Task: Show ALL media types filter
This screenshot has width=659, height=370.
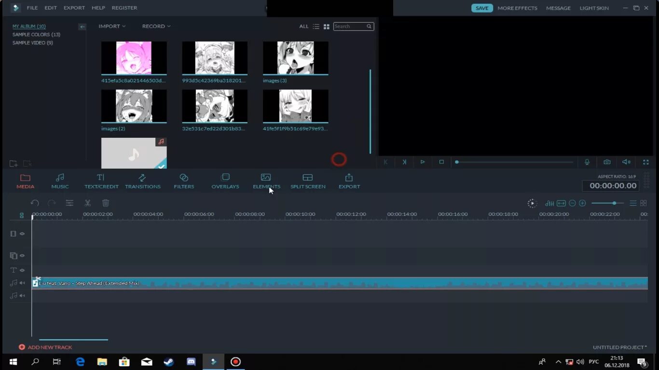Action: click(x=303, y=26)
